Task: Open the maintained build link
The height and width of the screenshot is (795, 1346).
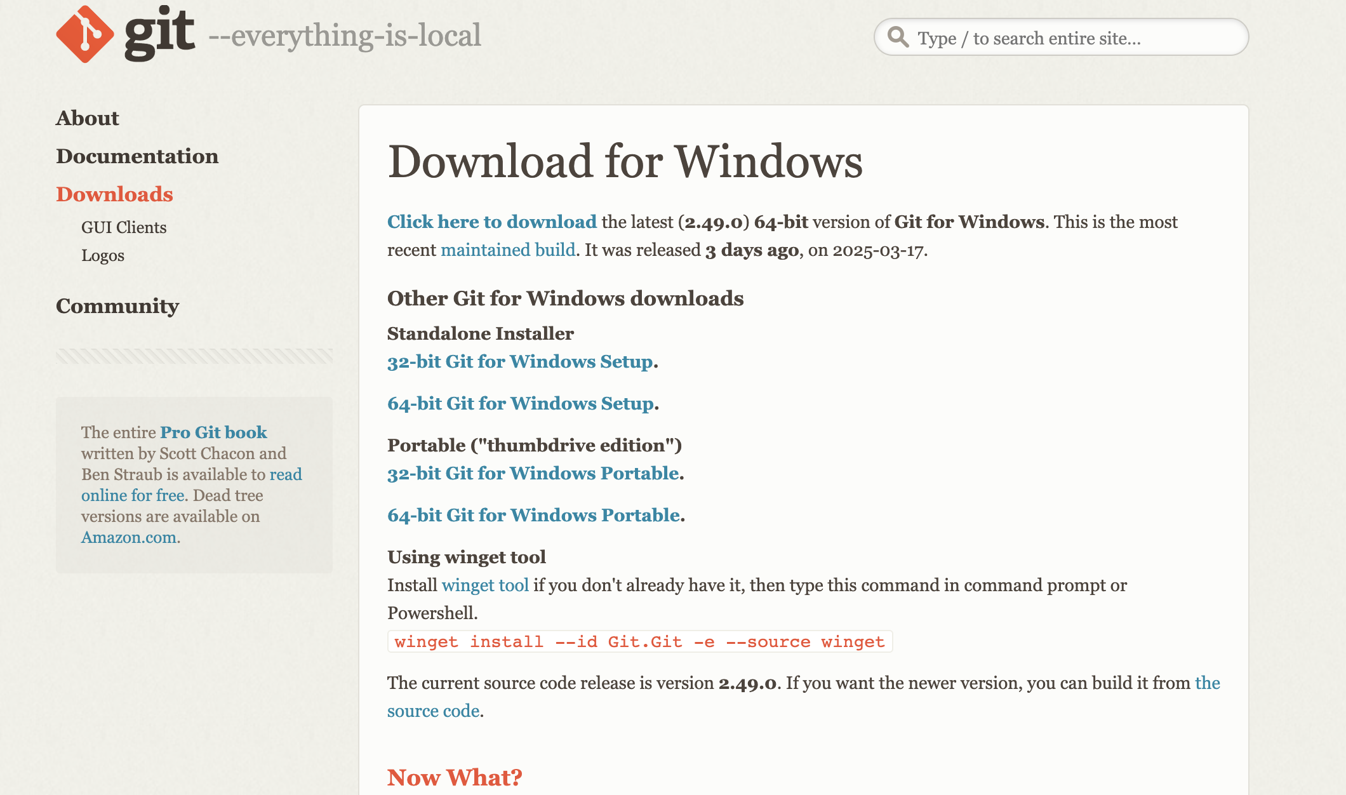Action: coord(508,250)
